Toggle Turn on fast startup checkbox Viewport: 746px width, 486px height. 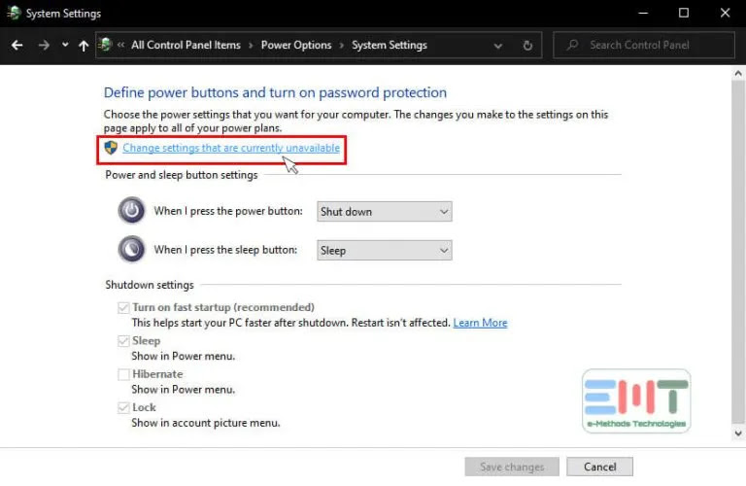click(x=123, y=307)
